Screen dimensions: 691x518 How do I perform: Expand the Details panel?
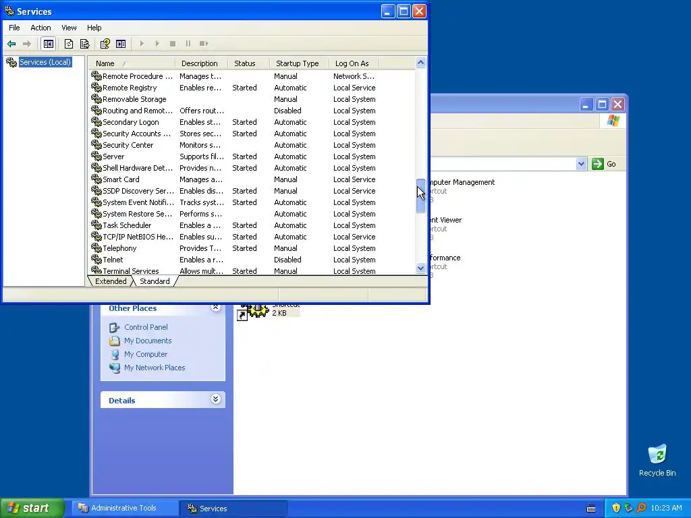point(215,399)
